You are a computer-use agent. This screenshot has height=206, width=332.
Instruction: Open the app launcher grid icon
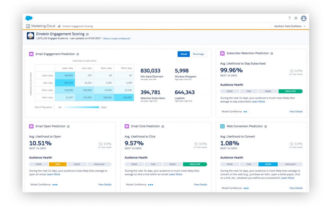[28, 26]
